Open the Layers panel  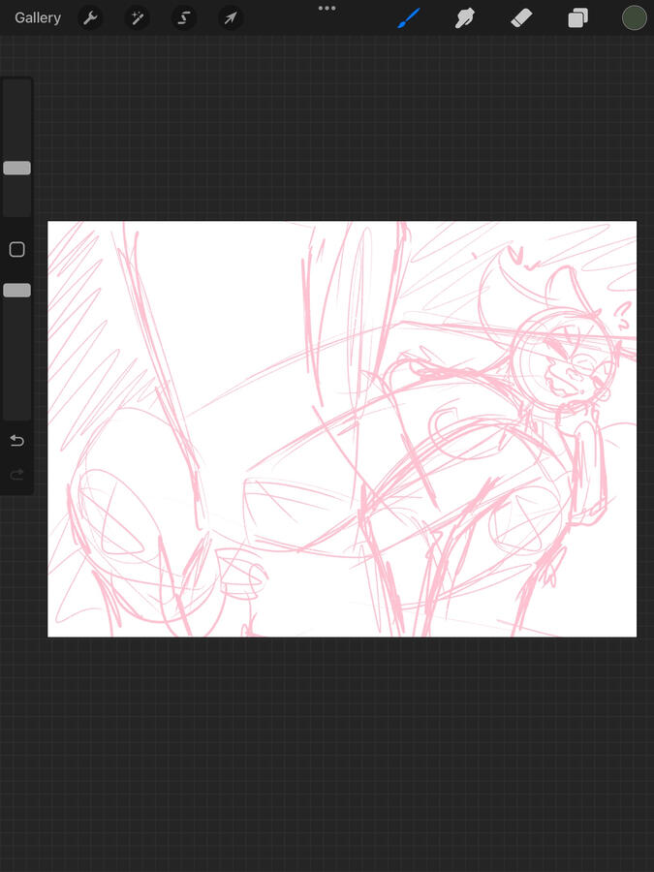[x=577, y=18]
